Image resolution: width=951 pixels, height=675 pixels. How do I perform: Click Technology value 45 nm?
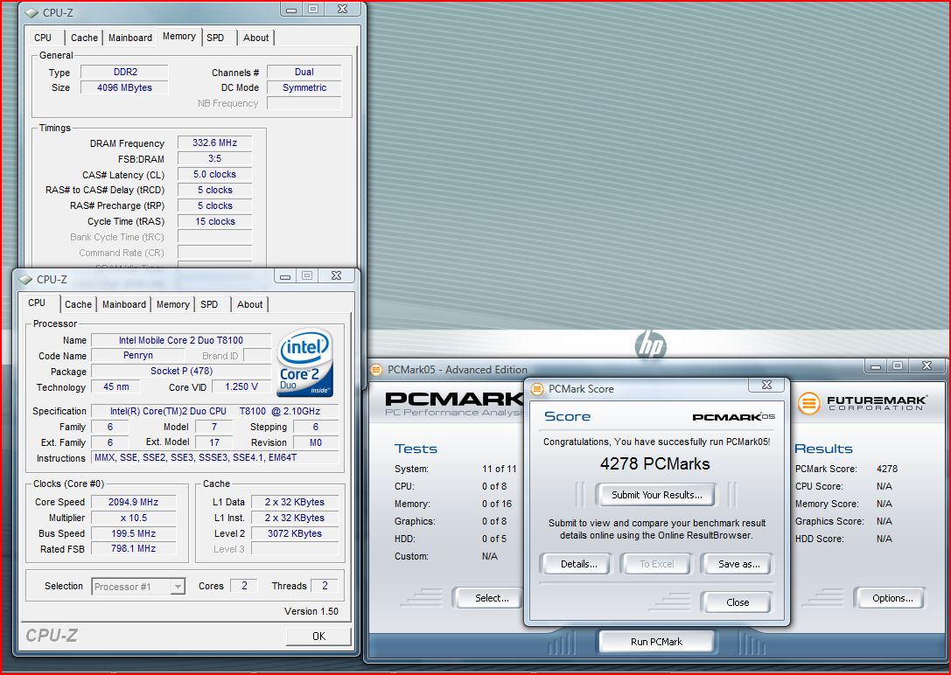115,386
